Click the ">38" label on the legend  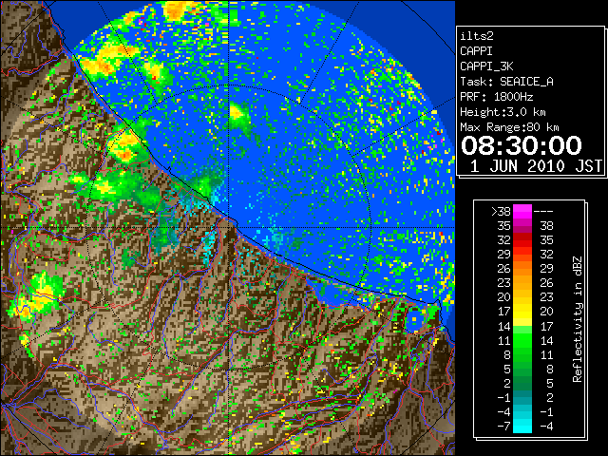[501, 212]
